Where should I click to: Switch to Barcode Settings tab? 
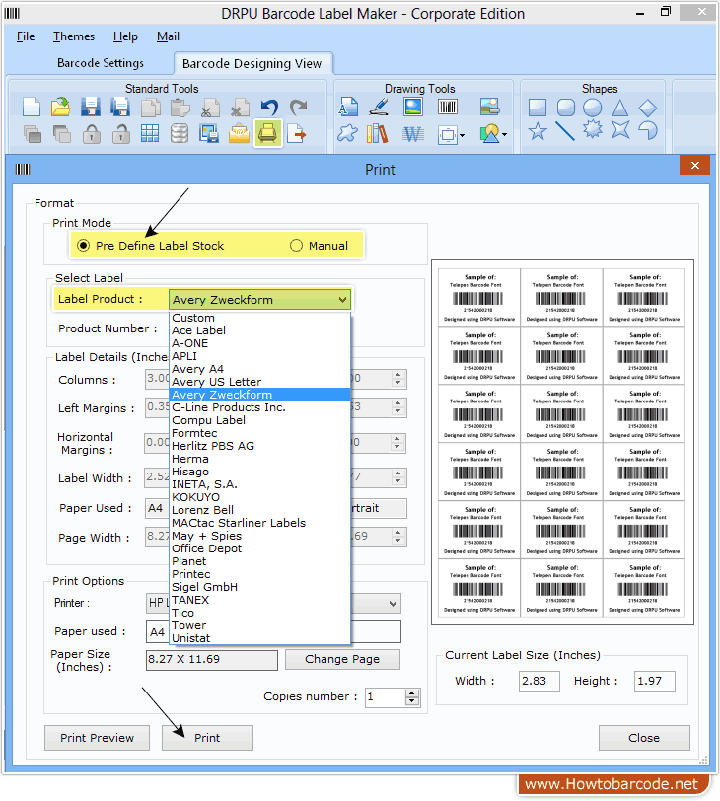(x=101, y=63)
